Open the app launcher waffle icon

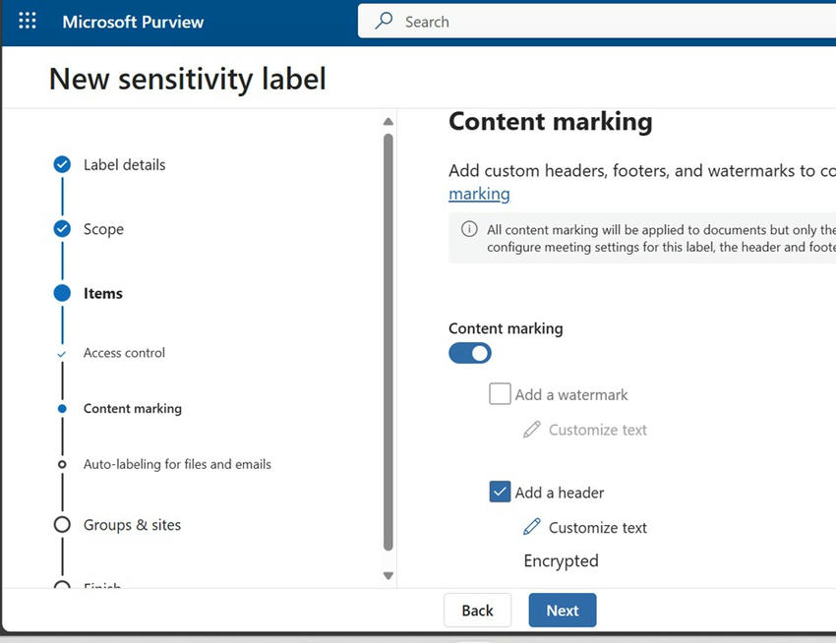tap(28, 21)
